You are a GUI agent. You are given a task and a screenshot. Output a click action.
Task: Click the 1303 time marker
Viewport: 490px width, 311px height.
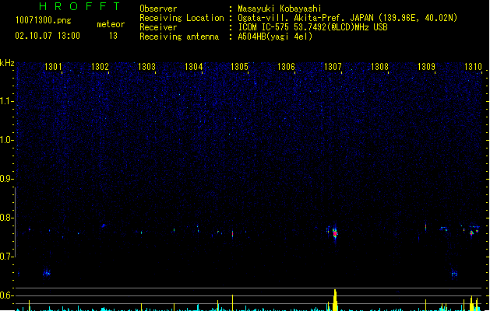[146, 67]
